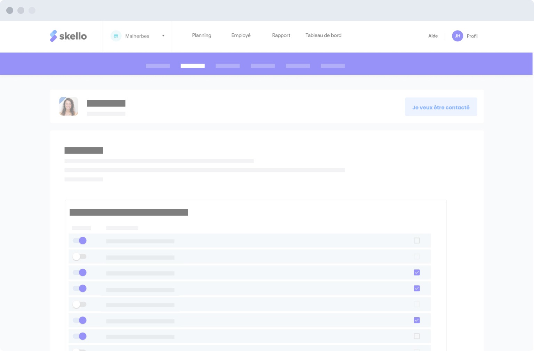The image size is (534, 351).
Task: Turn off the first row toggle
Action: click(79, 240)
